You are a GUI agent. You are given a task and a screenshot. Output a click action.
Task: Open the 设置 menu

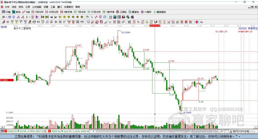coord(46,7)
